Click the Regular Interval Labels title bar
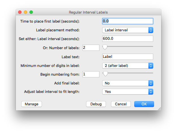 click(x=88, y=12)
